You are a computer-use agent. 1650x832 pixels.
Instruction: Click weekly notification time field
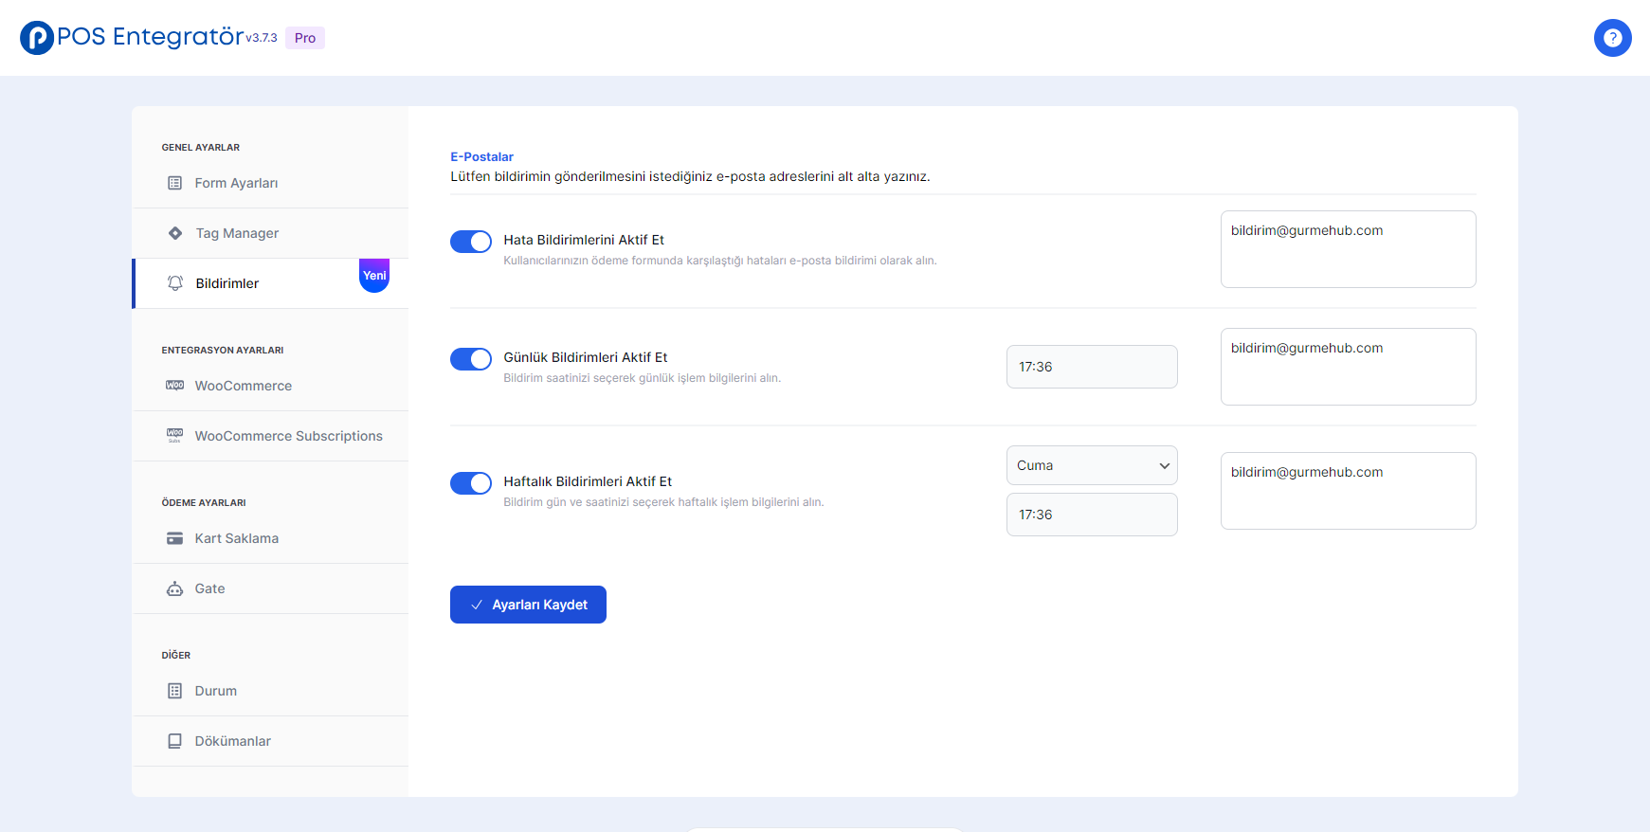(1092, 515)
